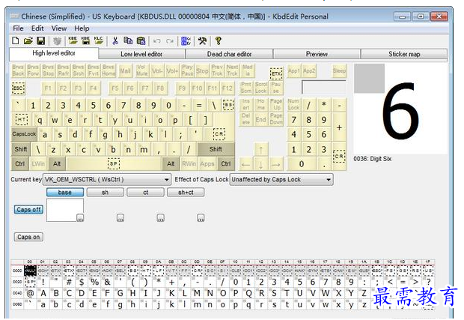Cut with the scissors icon
This screenshot has width=464, height=320.
115,40
